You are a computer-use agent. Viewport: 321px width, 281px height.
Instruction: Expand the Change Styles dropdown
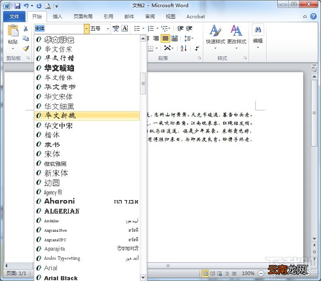click(x=236, y=48)
